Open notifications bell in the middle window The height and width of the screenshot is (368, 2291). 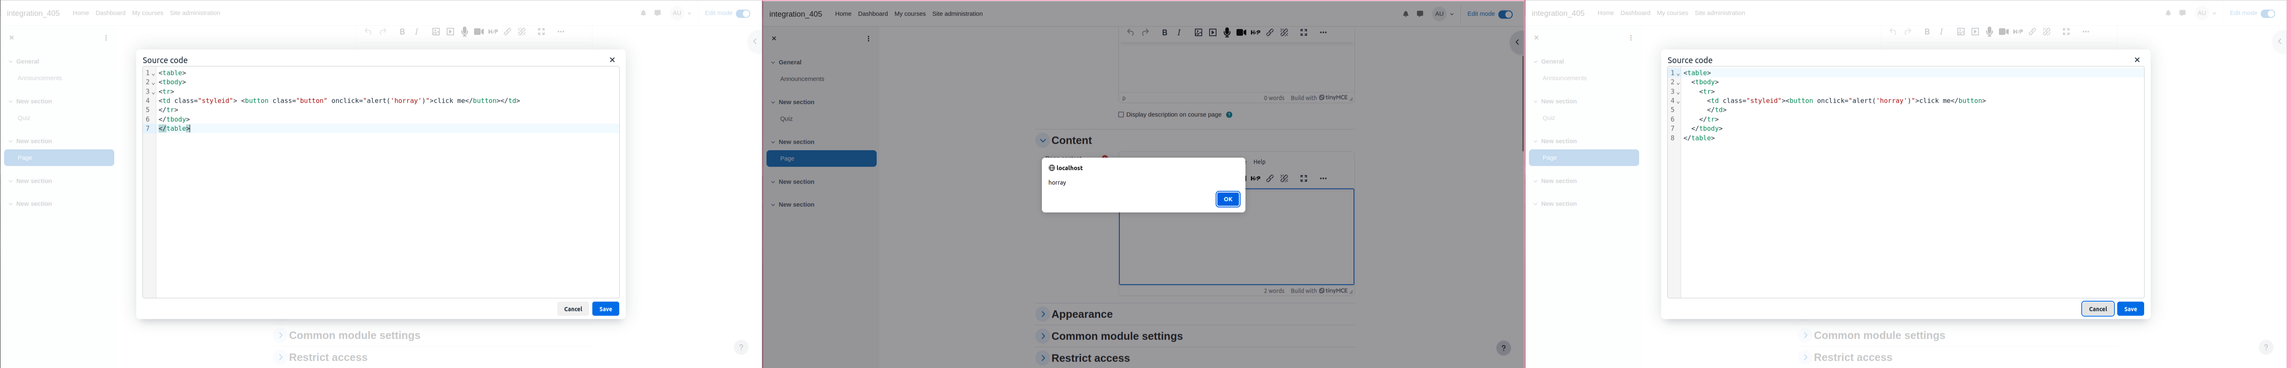[1406, 14]
